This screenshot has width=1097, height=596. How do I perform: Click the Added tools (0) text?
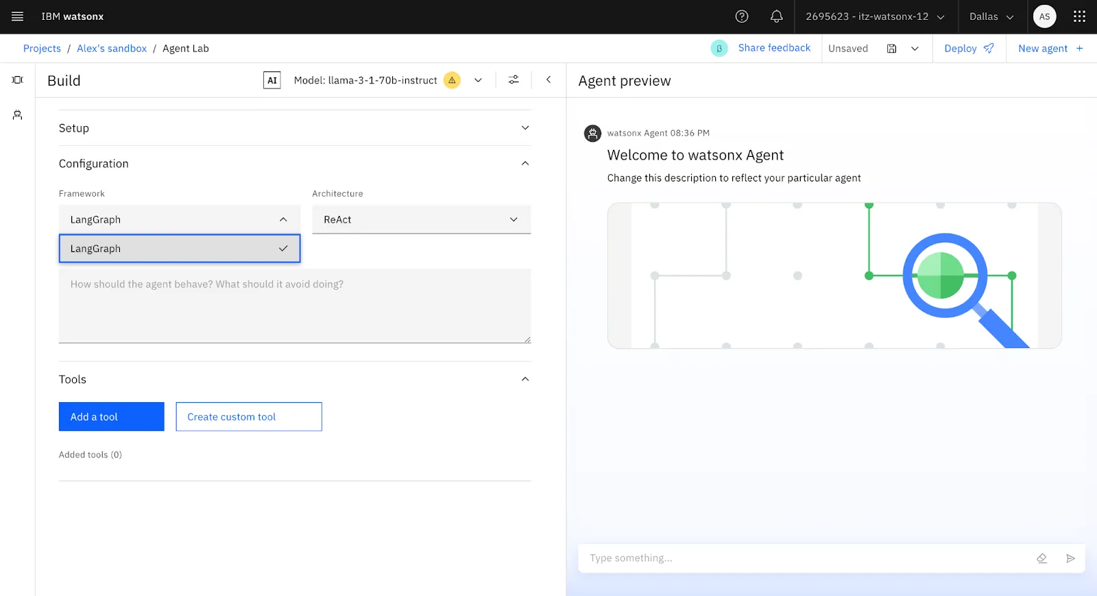tap(91, 455)
